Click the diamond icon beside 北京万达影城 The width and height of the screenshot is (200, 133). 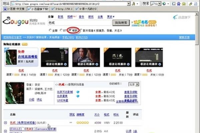(78, 92)
